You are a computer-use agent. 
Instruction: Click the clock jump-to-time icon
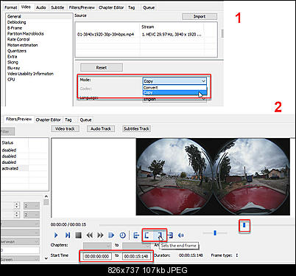coord(122,235)
